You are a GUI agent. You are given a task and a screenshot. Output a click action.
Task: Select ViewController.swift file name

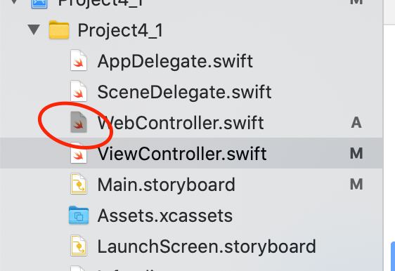click(x=182, y=154)
